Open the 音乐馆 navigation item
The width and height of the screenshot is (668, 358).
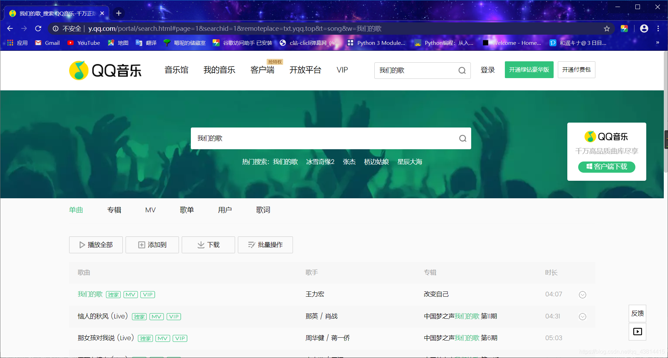[x=176, y=70]
